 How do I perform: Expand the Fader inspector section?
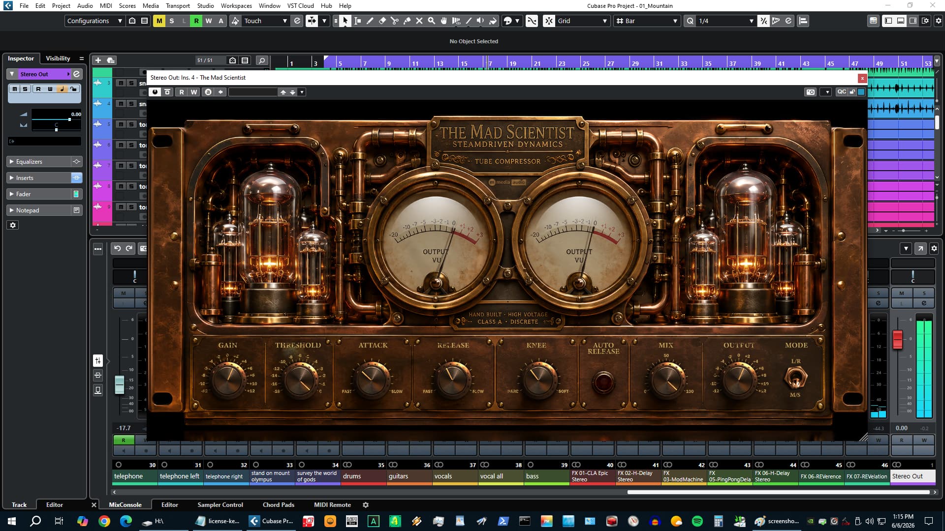pyautogui.click(x=39, y=194)
